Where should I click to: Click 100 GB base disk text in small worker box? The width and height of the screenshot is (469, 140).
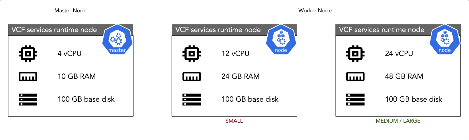pos(250,99)
